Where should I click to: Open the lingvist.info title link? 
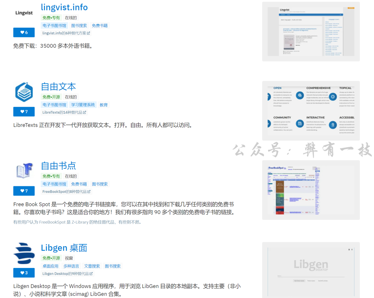tap(64, 7)
